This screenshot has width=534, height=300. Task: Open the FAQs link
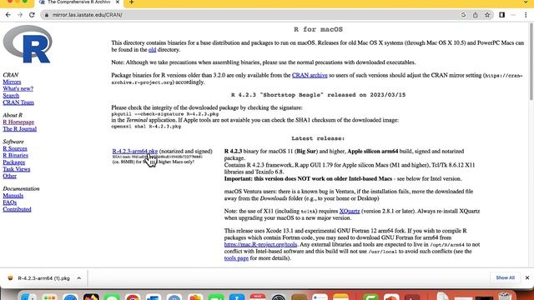9,202
